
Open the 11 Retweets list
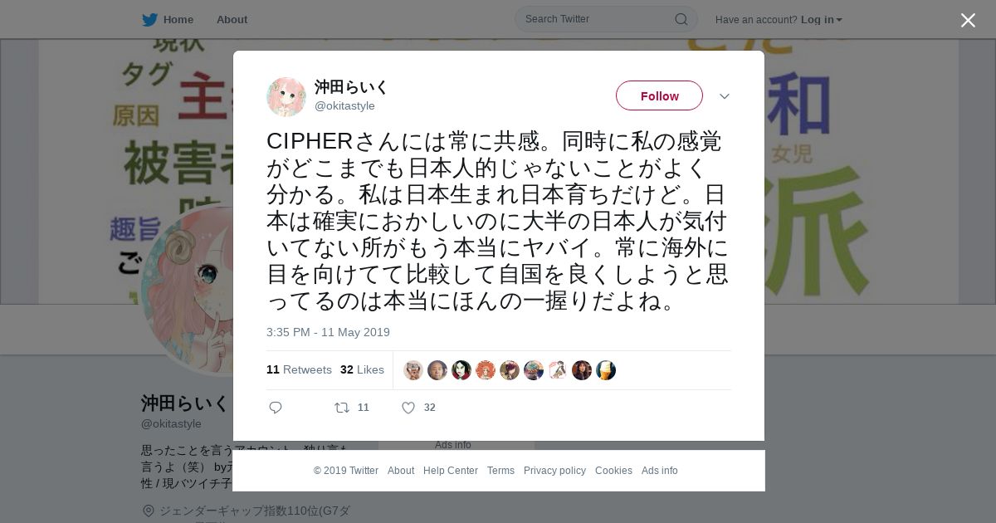(x=299, y=369)
